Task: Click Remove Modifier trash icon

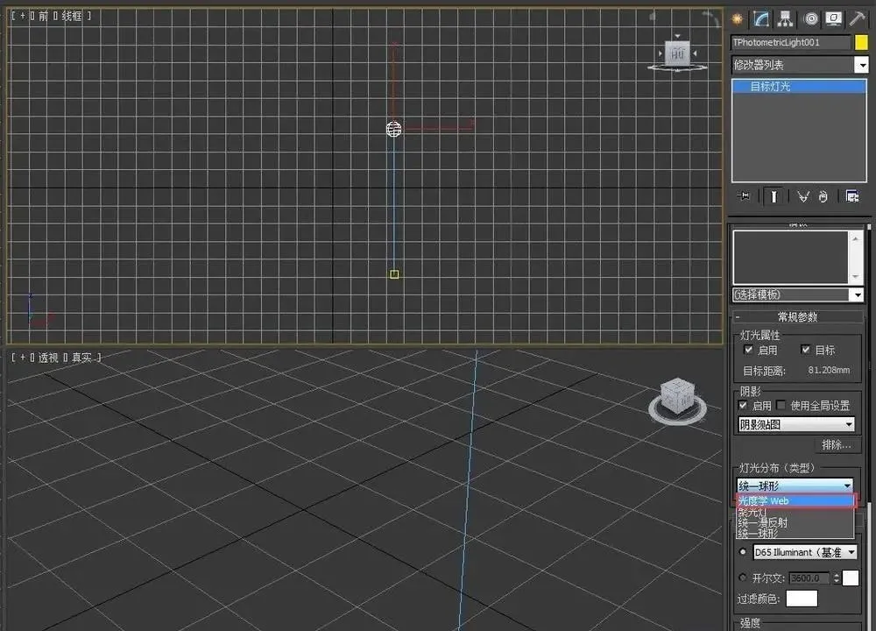Action: 823,196
